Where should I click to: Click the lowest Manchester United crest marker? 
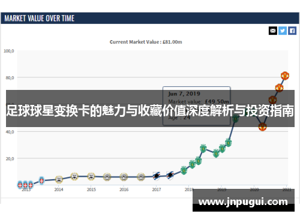(262, 126)
